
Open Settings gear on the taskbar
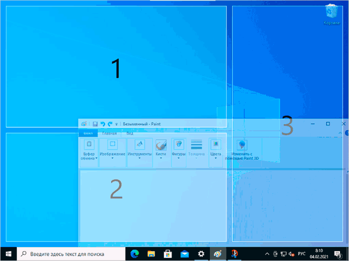[x=201, y=254]
